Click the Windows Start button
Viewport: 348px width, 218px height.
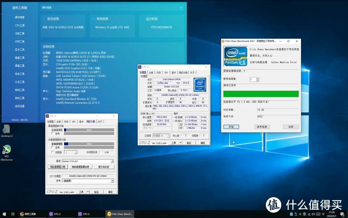[x=4, y=214]
